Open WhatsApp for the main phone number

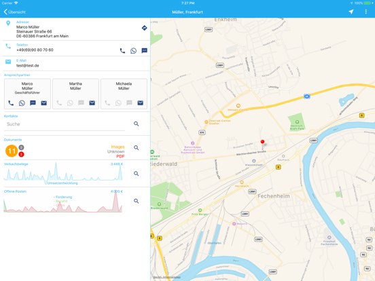pos(133,51)
